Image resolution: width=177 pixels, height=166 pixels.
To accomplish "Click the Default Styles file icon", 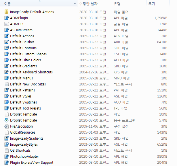I will click(x=7, y=96).
